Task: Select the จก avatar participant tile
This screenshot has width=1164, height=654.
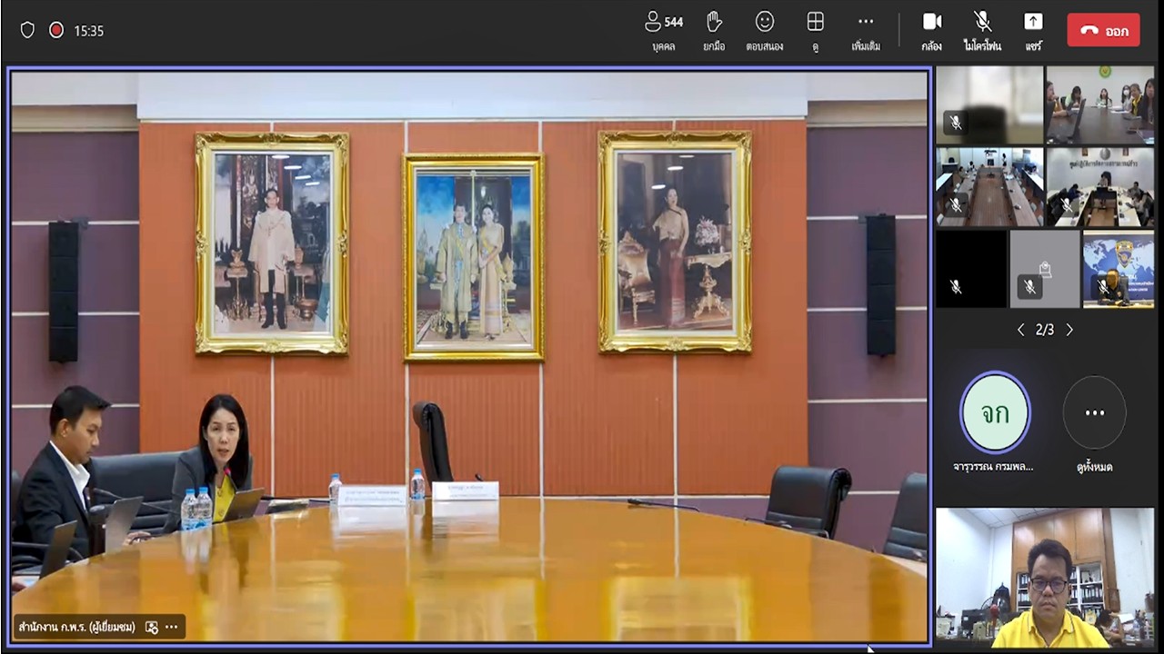Action: click(995, 413)
